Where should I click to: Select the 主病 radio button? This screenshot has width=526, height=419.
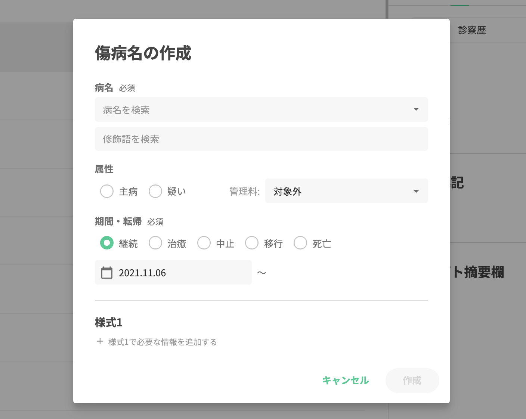coord(107,191)
